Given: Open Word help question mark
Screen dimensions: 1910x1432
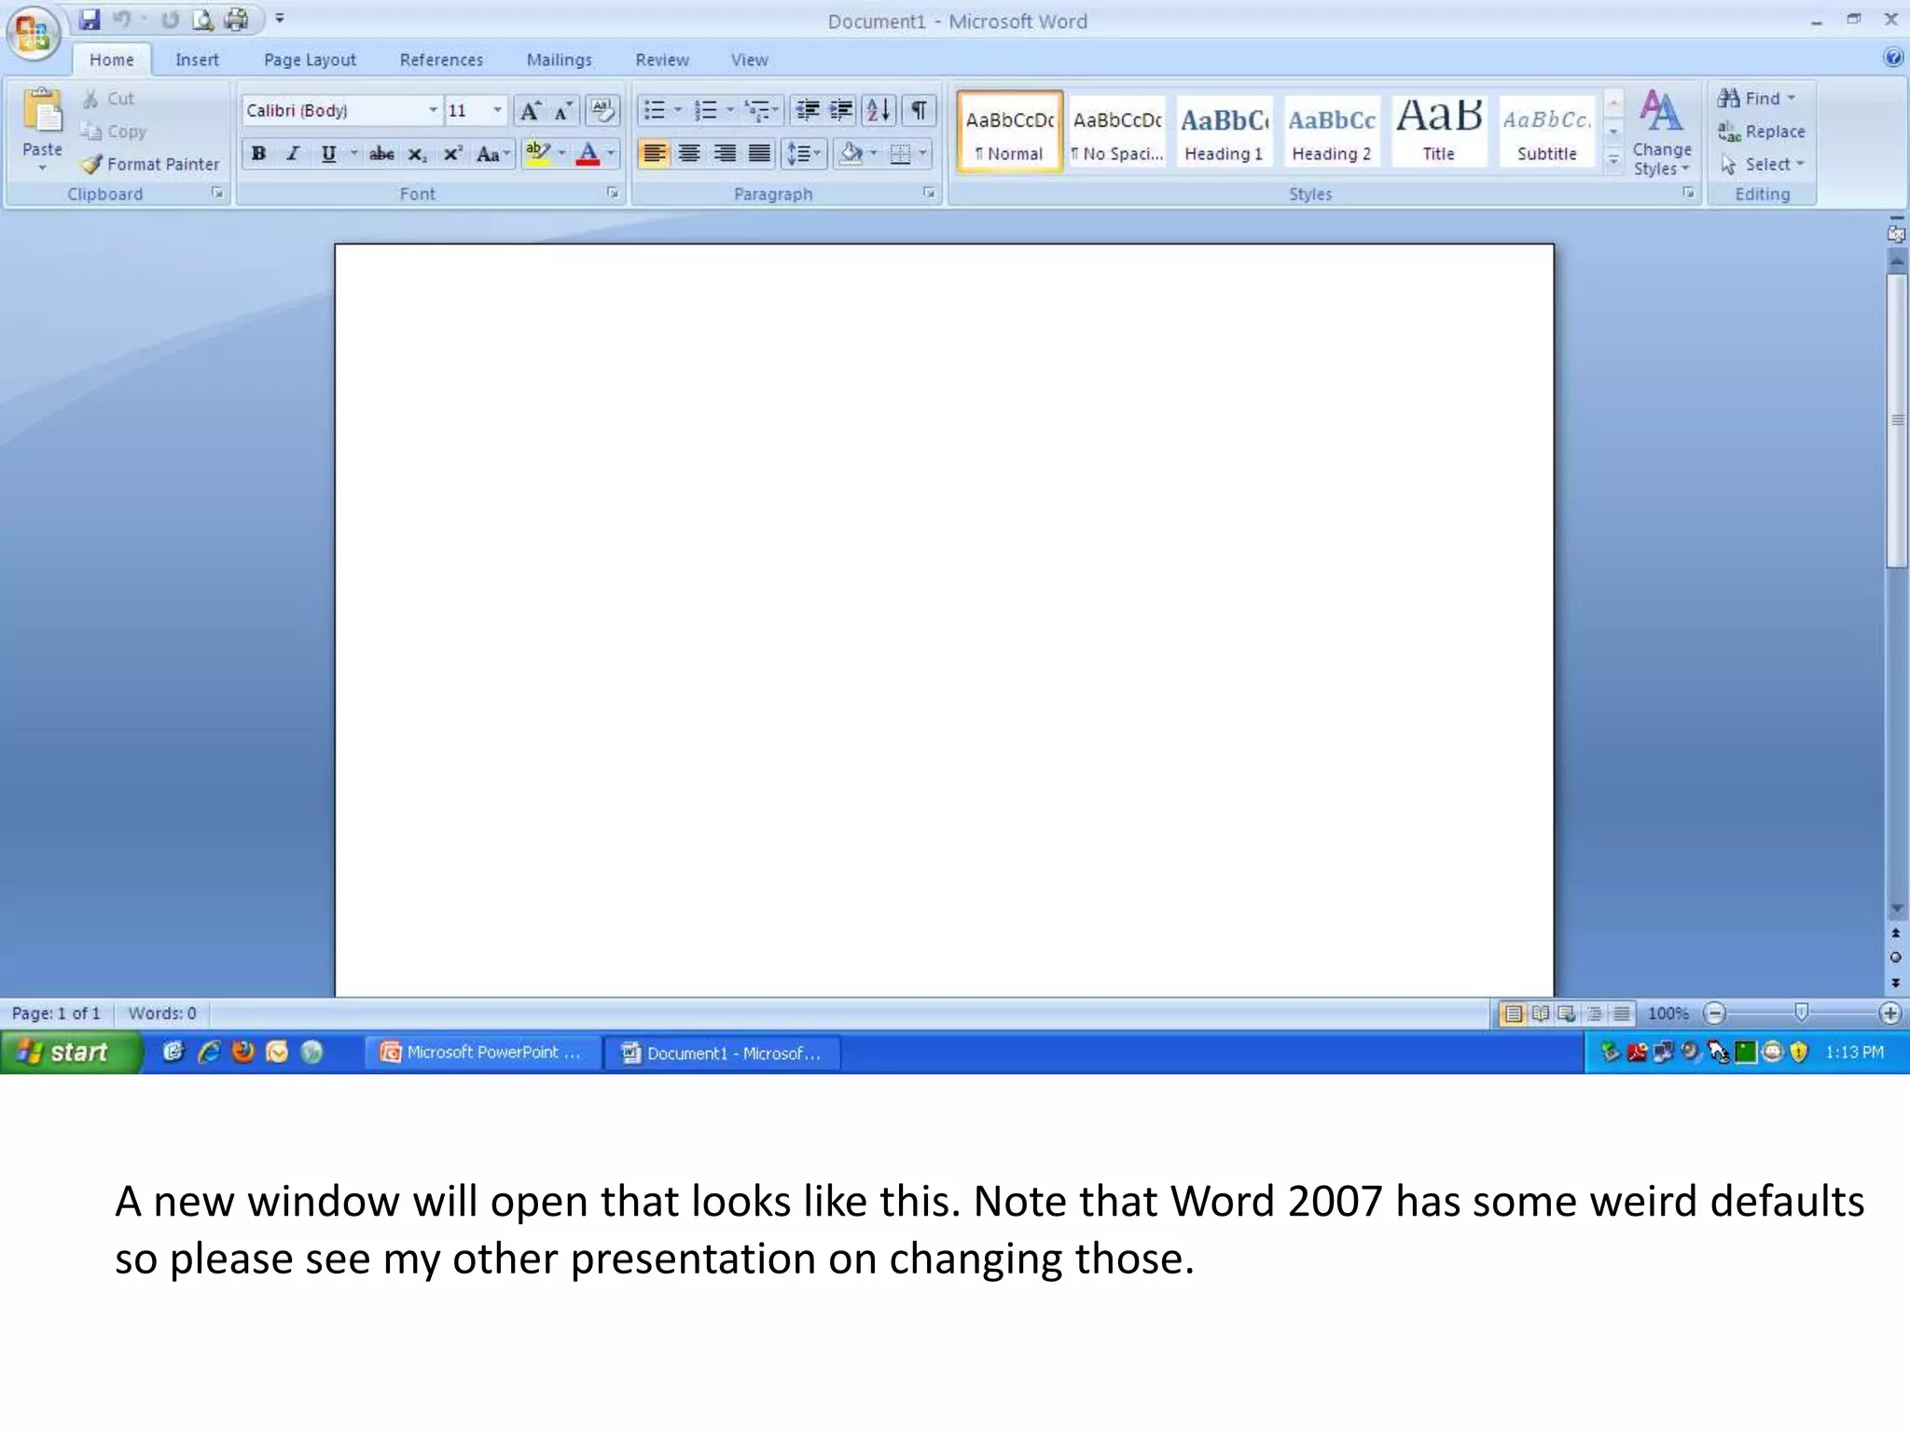Looking at the screenshot, I should [1893, 58].
